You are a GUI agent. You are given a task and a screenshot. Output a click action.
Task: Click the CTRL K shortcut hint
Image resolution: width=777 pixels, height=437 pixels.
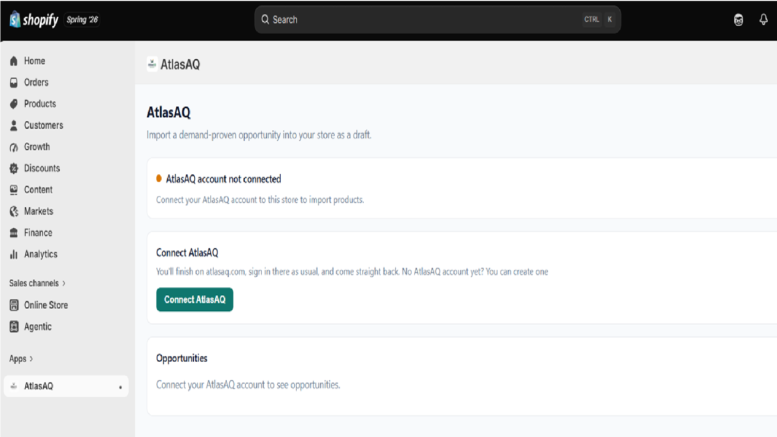tap(599, 19)
